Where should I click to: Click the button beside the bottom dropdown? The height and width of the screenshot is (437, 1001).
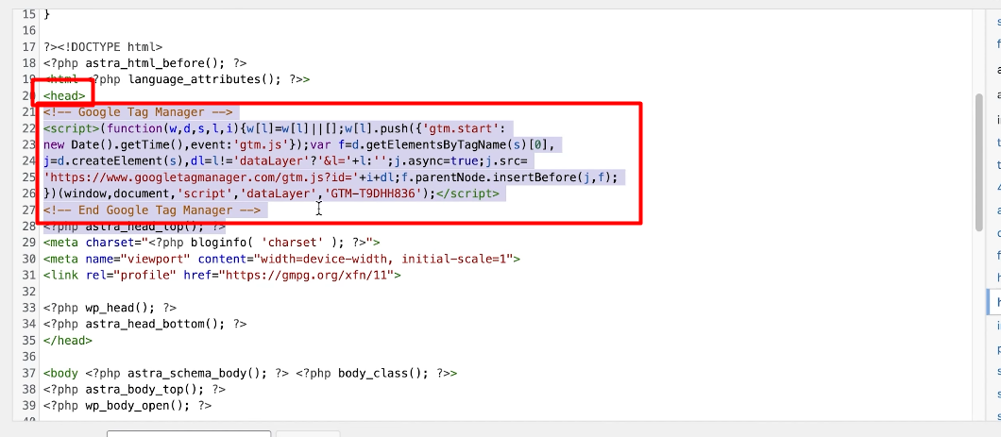pyautogui.click(x=308, y=433)
